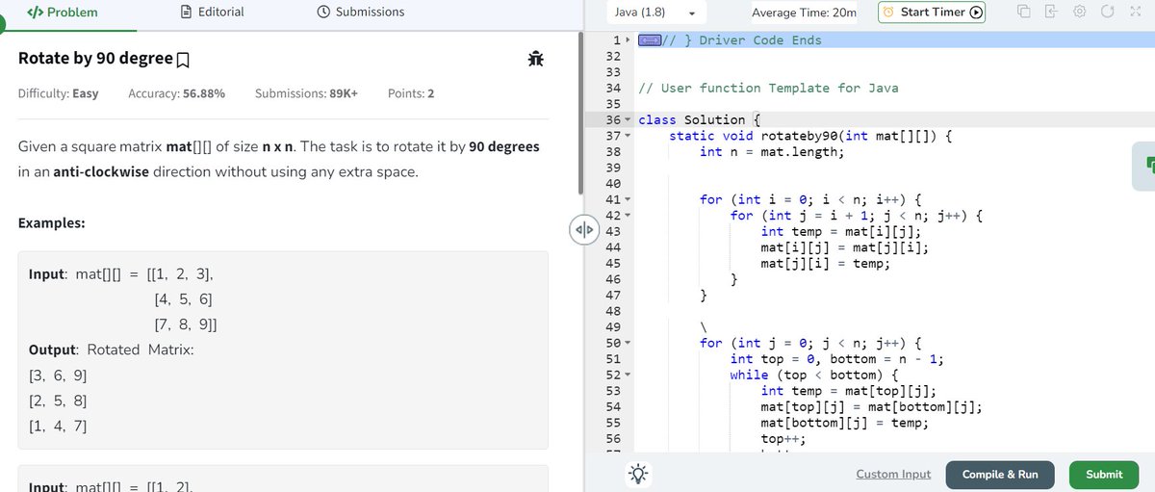The height and width of the screenshot is (492, 1155).
Task: Click the Submit button
Action: click(x=1104, y=474)
